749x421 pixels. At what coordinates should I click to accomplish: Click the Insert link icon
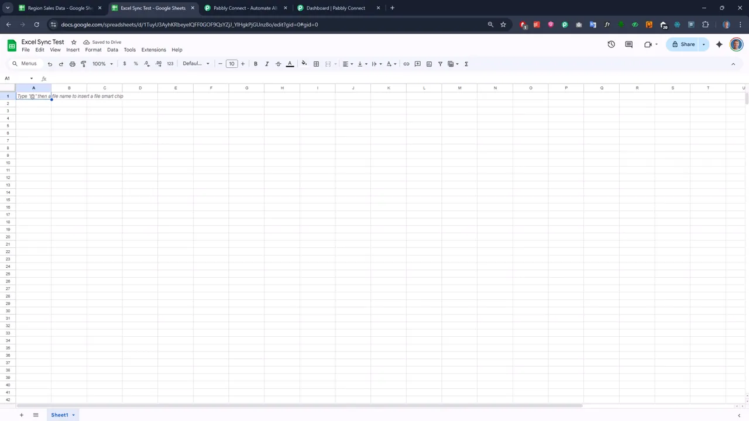406,64
